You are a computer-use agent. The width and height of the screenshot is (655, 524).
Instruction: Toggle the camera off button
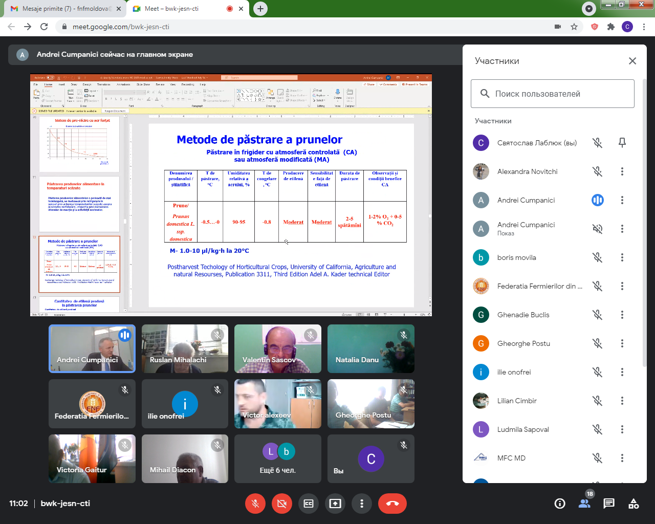[x=281, y=504]
